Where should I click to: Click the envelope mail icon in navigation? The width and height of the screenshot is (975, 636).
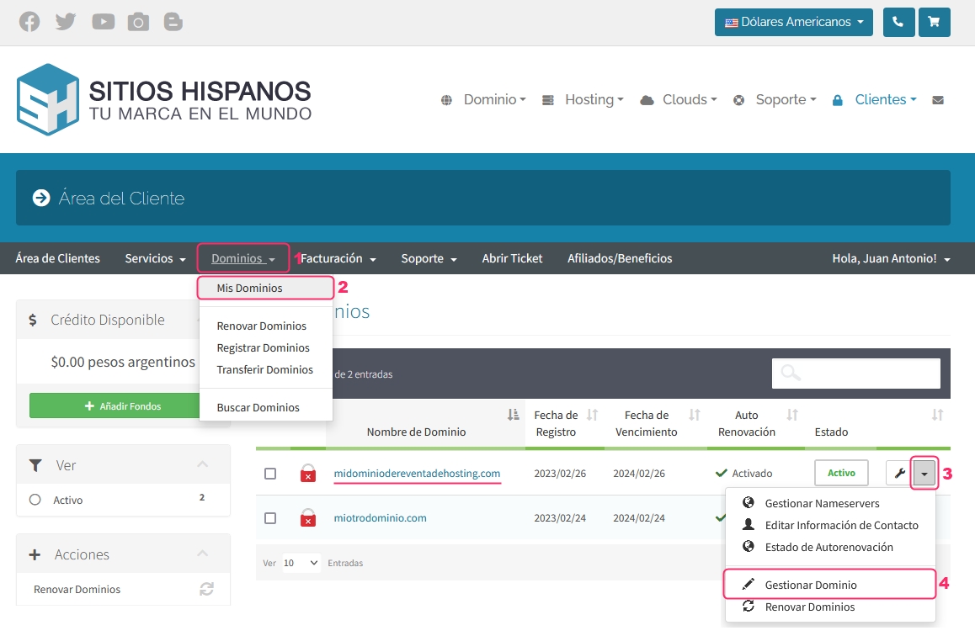coord(938,100)
